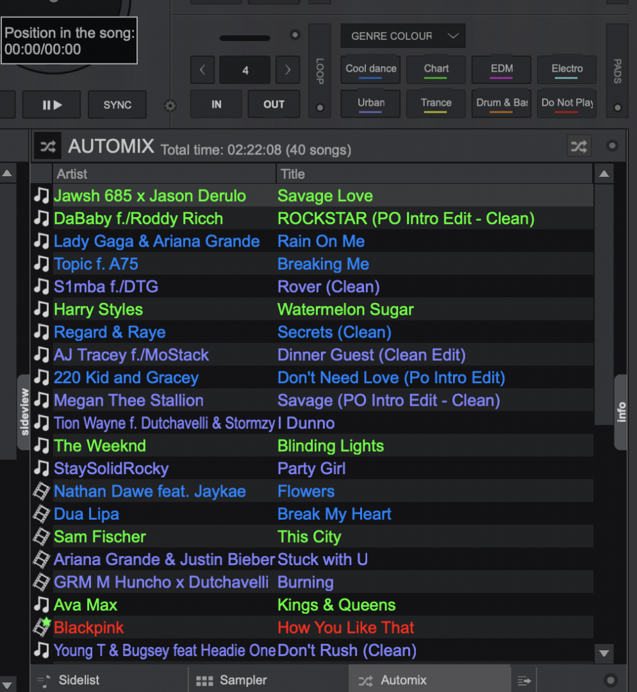Trigger the Cool dance pad
This screenshot has height=692, width=637.
click(370, 69)
